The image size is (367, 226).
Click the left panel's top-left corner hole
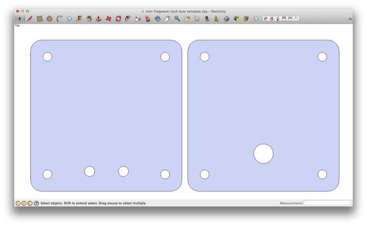pos(47,56)
